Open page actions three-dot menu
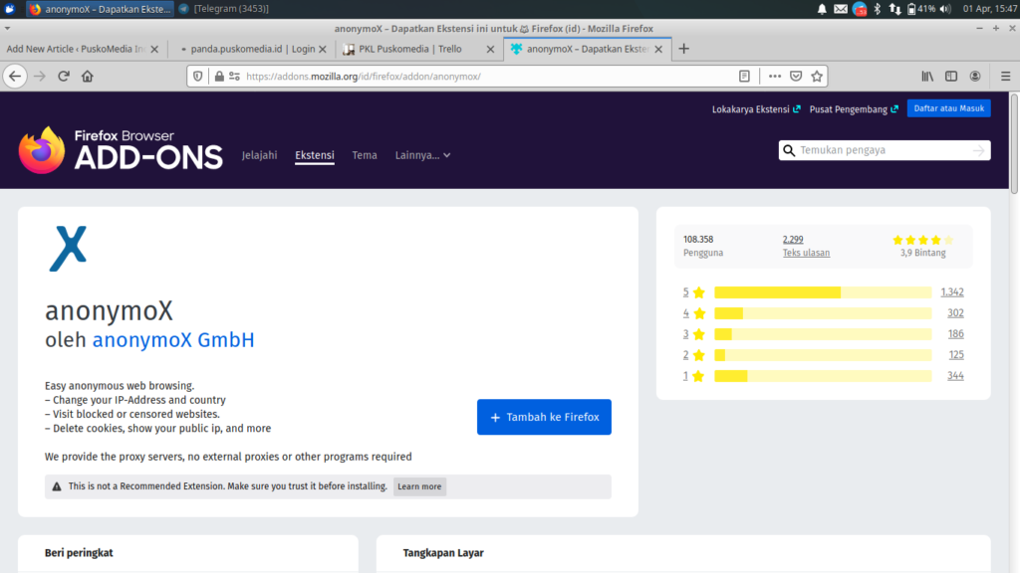The height and width of the screenshot is (573, 1020). [774, 76]
